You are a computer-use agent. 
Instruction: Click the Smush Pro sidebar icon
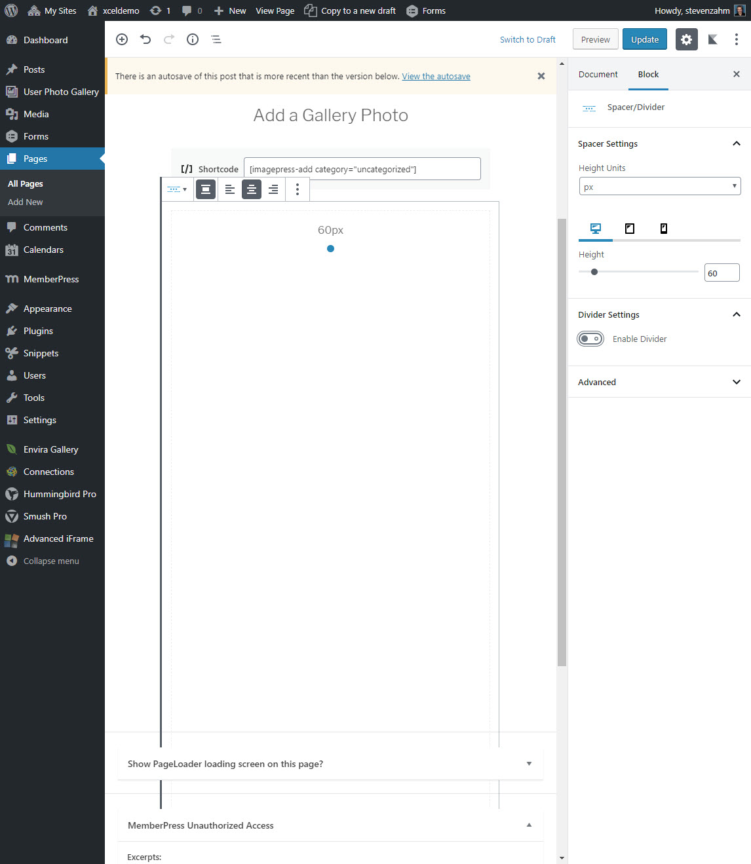(x=12, y=516)
